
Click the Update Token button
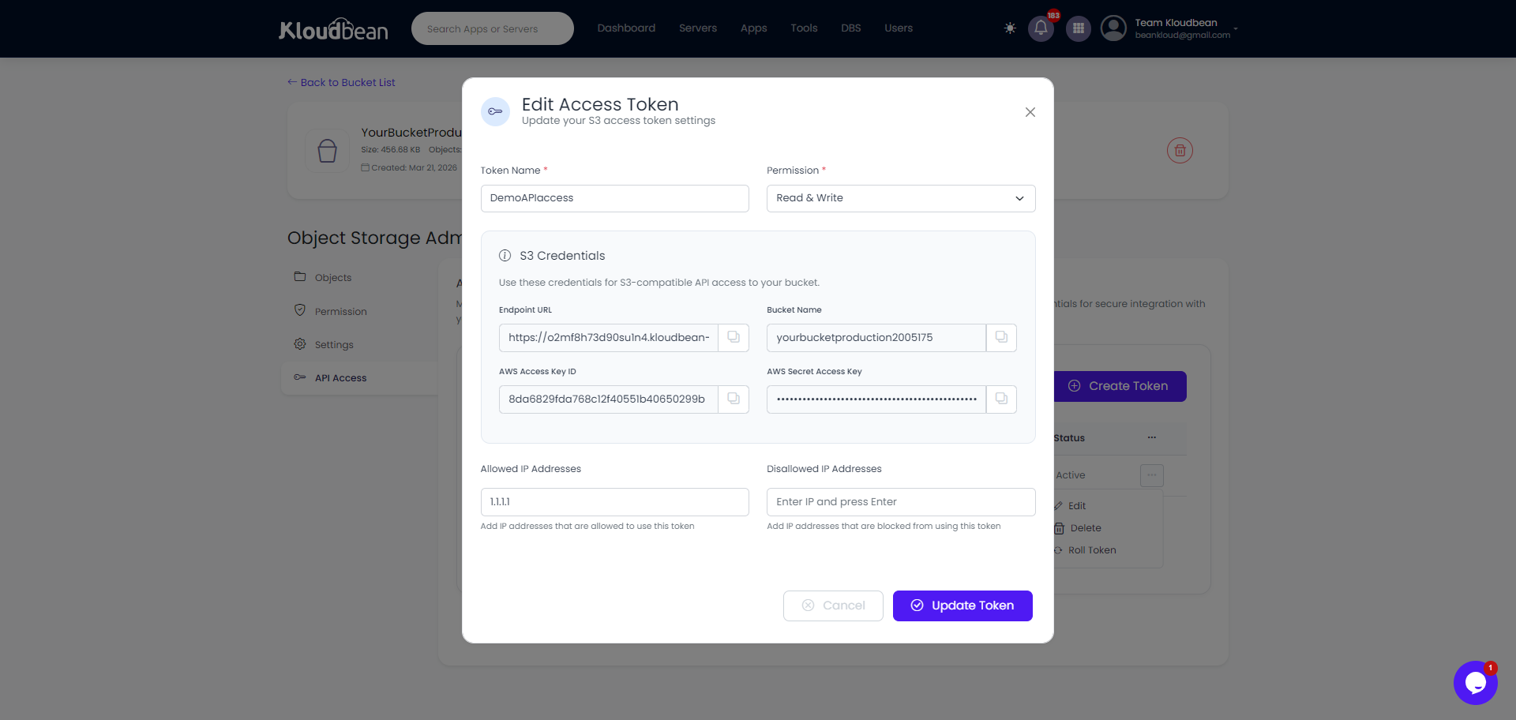962,606
